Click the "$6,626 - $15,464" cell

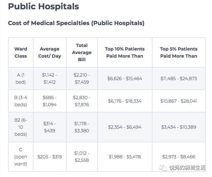point(125,79)
